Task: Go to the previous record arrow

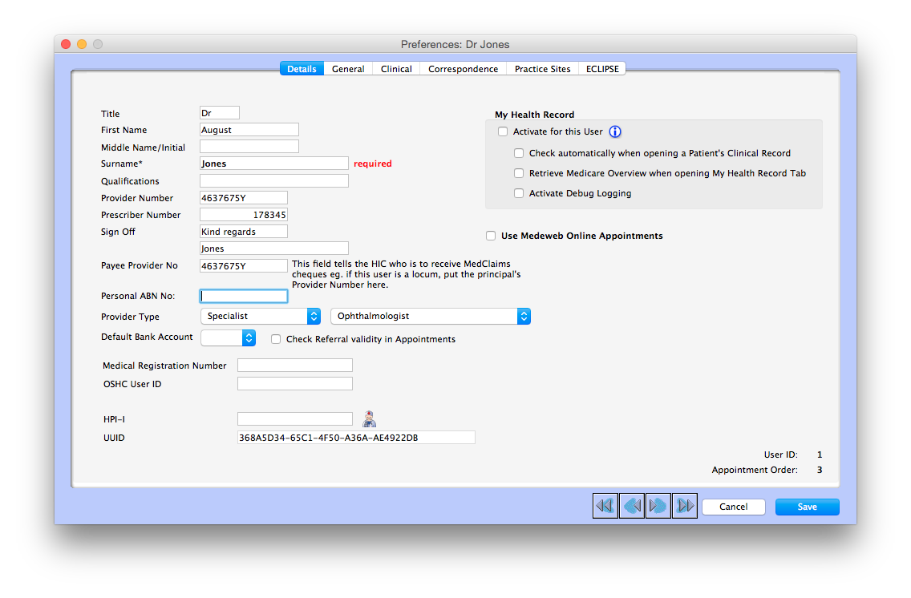Action: 631,505
